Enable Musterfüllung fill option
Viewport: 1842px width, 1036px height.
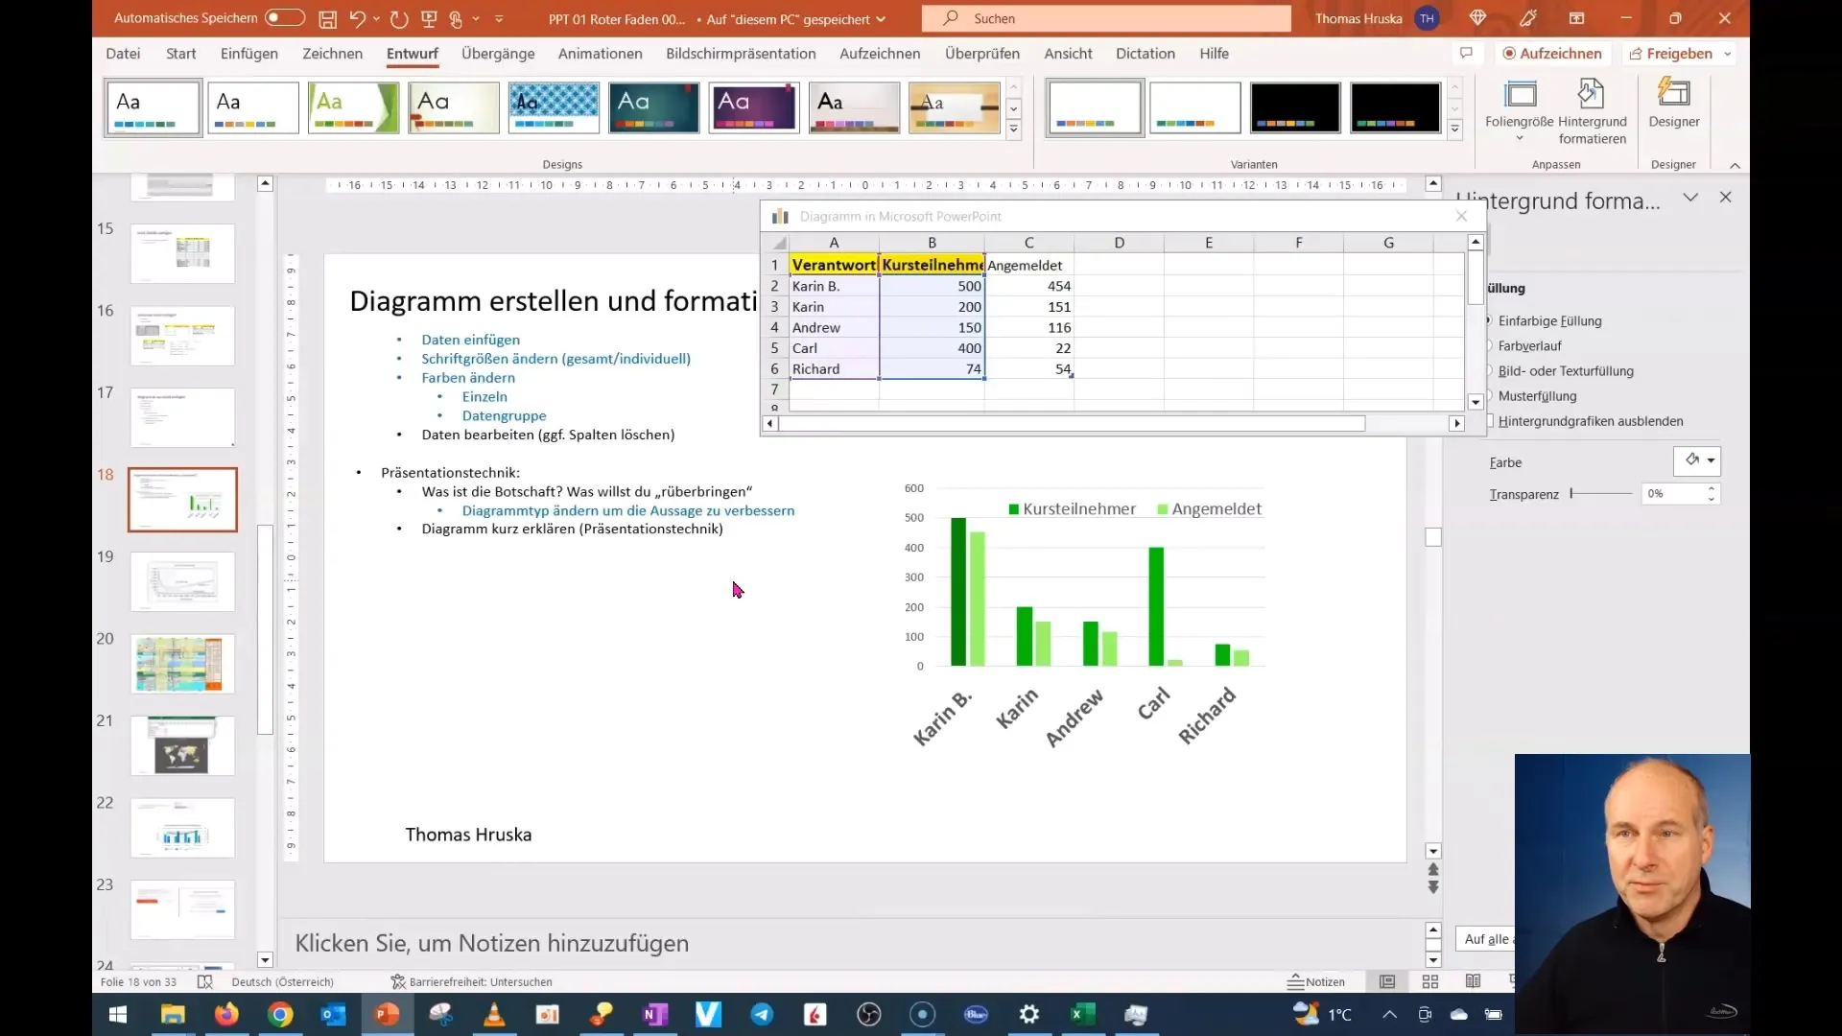(x=1490, y=394)
